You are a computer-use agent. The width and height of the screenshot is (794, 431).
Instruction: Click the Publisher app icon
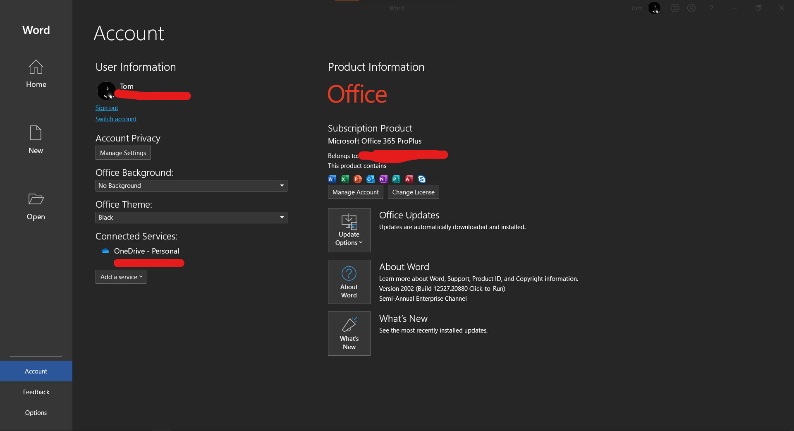pyautogui.click(x=396, y=179)
